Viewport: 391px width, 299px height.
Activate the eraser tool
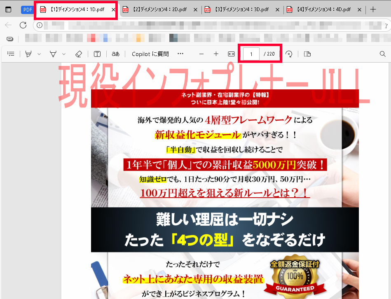click(79, 54)
